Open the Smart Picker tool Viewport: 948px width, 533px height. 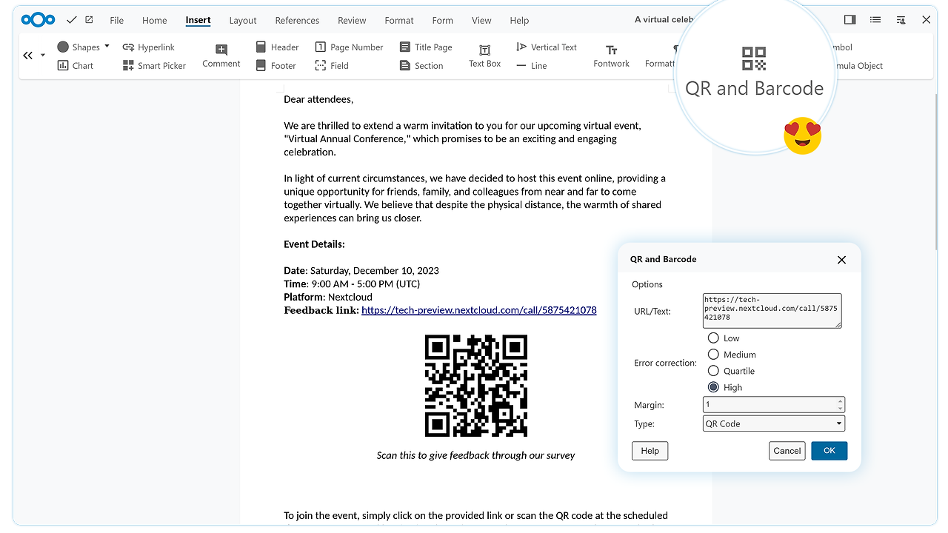[154, 65]
